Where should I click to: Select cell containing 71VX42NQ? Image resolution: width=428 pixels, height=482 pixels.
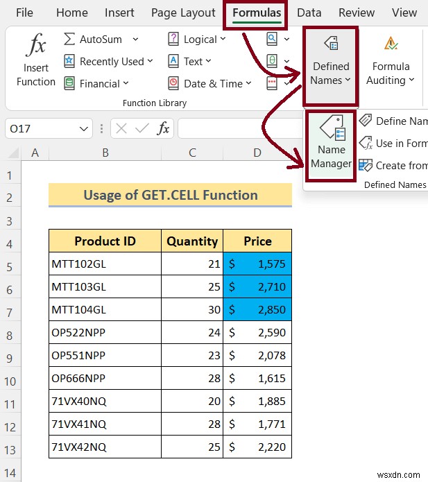pyautogui.click(x=105, y=447)
